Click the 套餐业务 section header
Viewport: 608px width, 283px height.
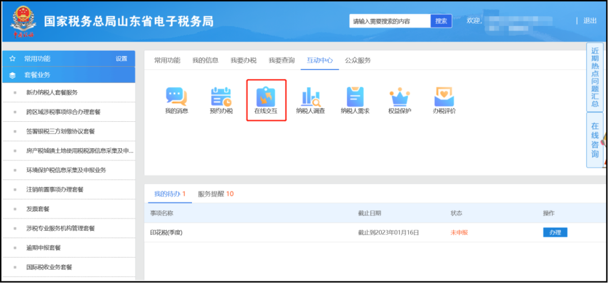tap(69, 75)
